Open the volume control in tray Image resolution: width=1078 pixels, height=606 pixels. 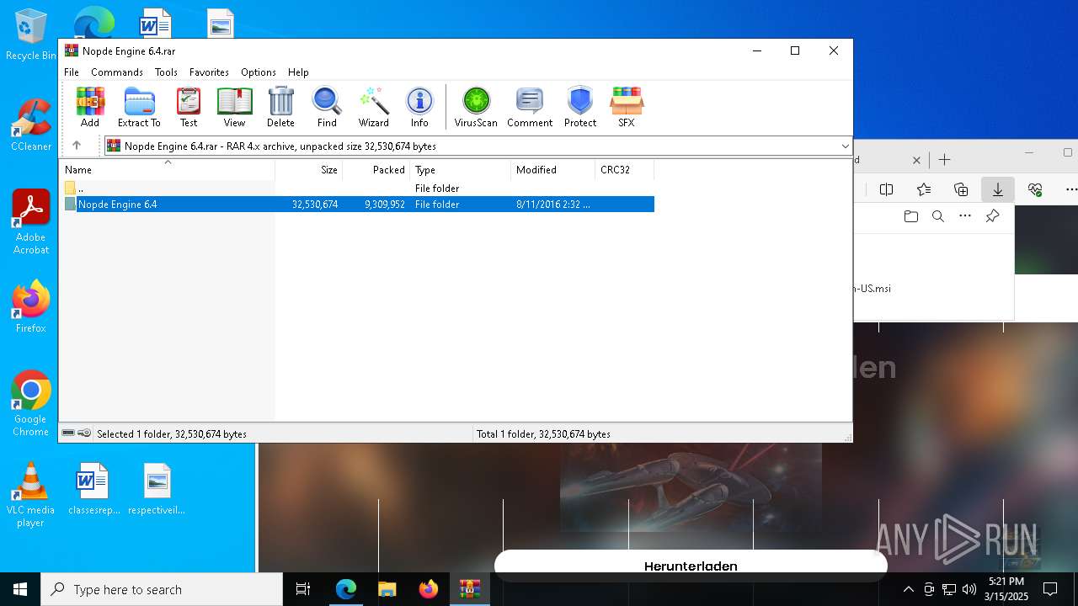pyautogui.click(x=969, y=589)
